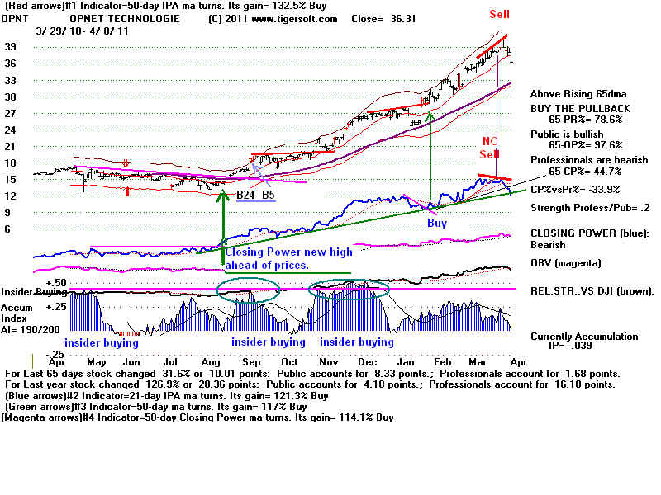
Task: Click the price scale label 27
Action: (x=10, y=113)
